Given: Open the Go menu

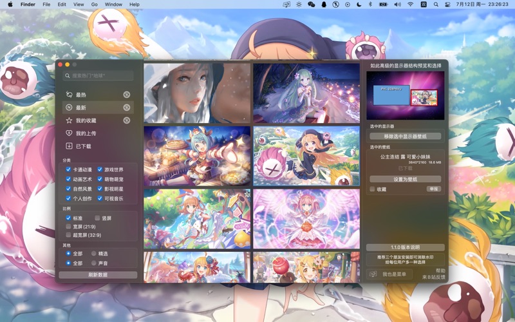Looking at the screenshot, I should click(x=95, y=5).
